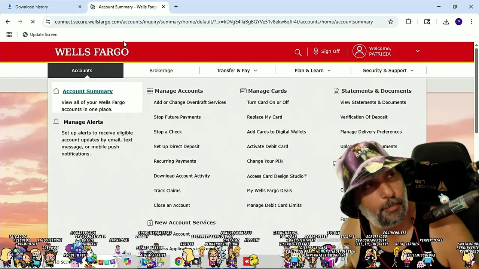Screen dimensions: 479x269
Task: Click the Sign Off lock icon
Action: (316, 51)
